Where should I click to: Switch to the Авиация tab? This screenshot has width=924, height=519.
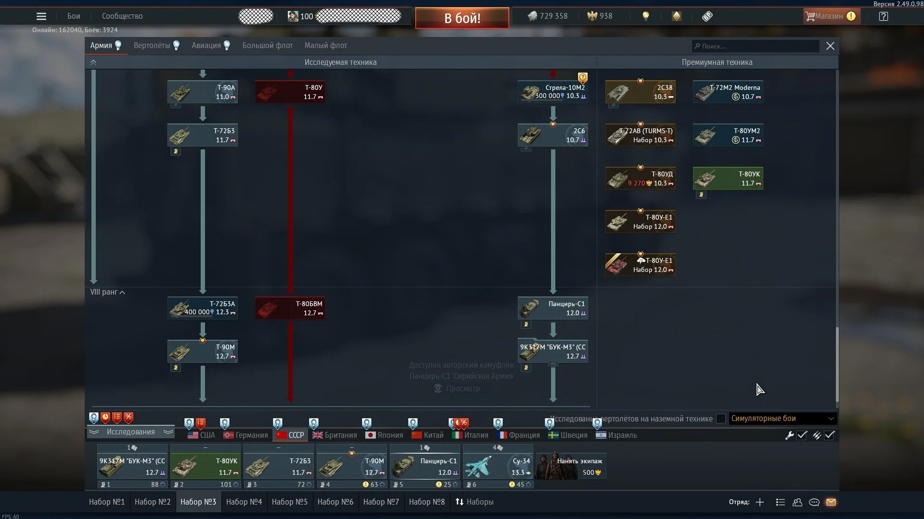tap(206, 46)
